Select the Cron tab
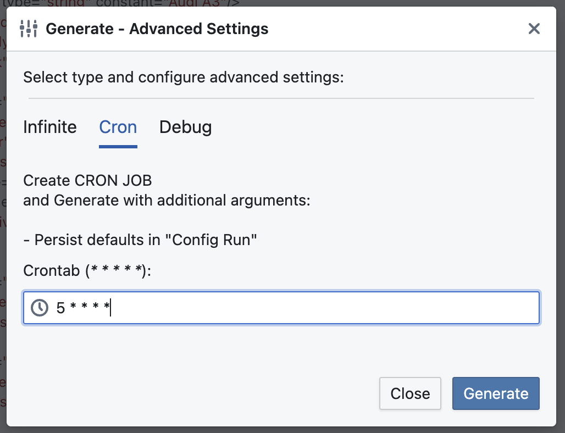565x433 pixels. coord(118,127)
